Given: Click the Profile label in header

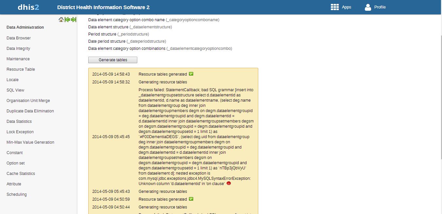Looking at the screenshot, I should point(380,7).
